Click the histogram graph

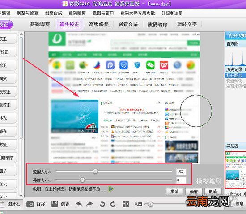pyautogui.click(x=235, y=57)
